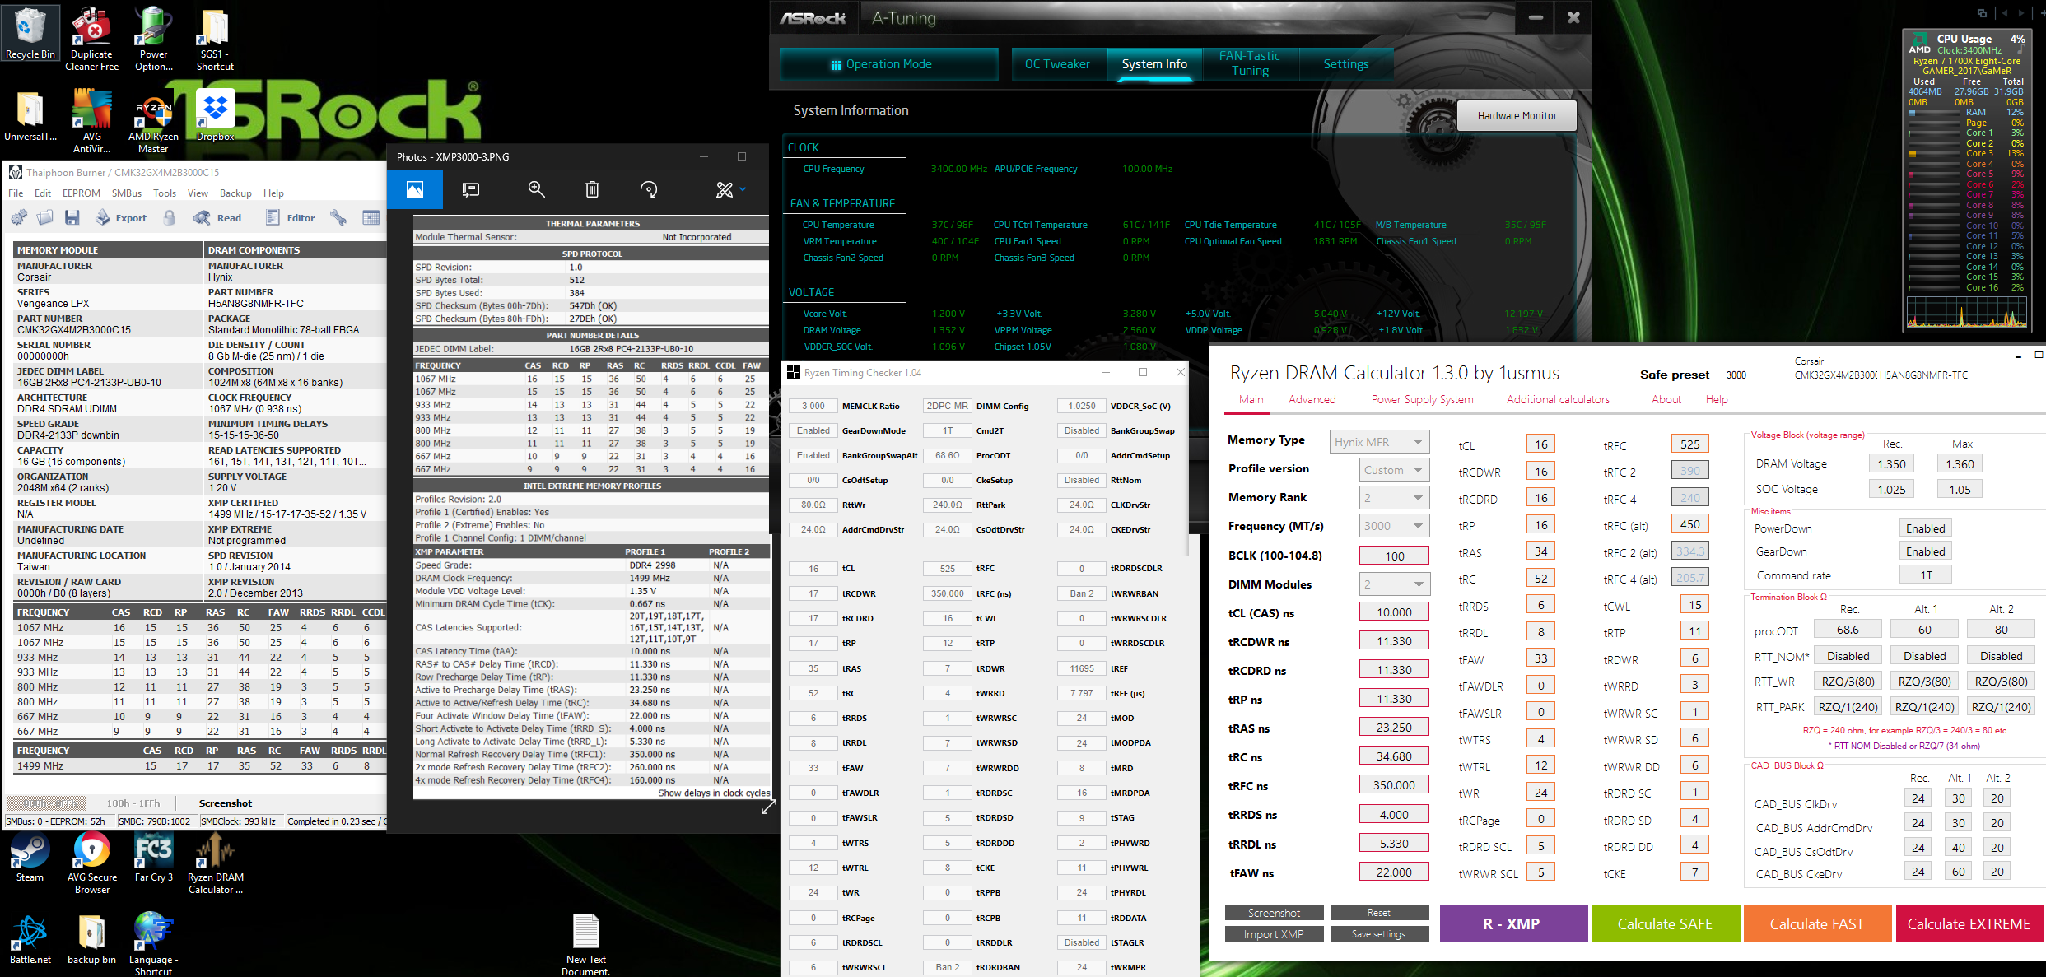Click the New Text Document desktop file
Image resolution: width=2046 pixels, height=977 pixels.
click(585, 944)
